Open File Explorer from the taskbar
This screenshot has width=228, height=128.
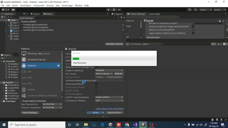[x=86, y=125]
